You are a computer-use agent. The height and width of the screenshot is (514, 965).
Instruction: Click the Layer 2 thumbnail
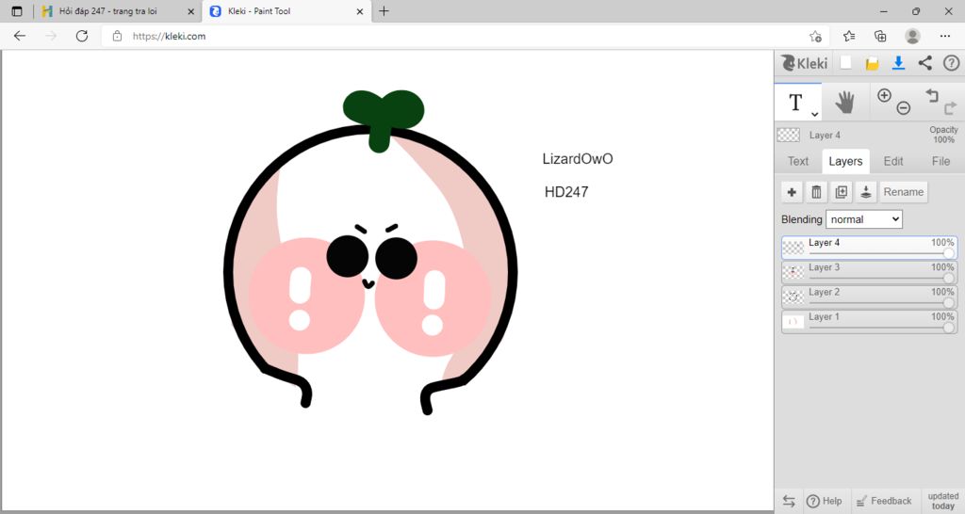coord(793,297)
